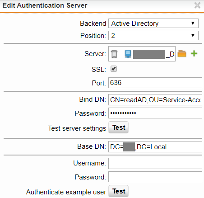The width and height of the screenshot is (204, 198).
Task: Open the Backend dropdown
Action: pos(153,24)
